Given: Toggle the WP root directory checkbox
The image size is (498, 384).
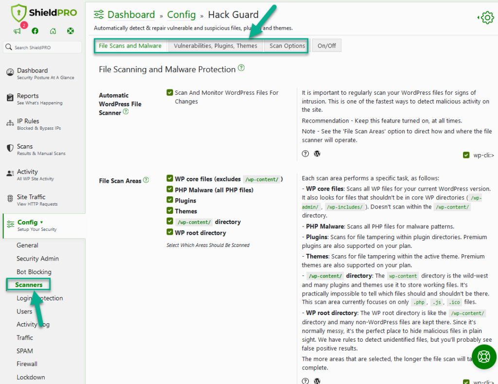Looking at the screenshot, I should click(x=170, y=232).
